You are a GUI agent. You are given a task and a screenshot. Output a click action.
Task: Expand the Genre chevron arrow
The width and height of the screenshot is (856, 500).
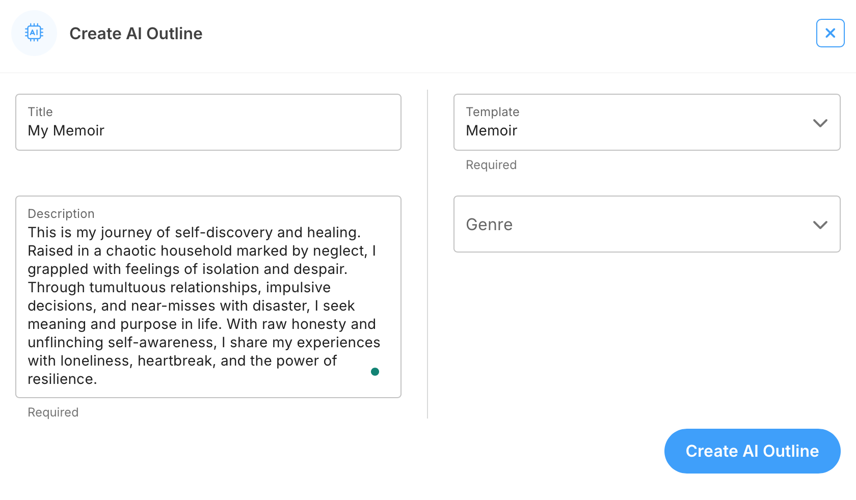820,225
